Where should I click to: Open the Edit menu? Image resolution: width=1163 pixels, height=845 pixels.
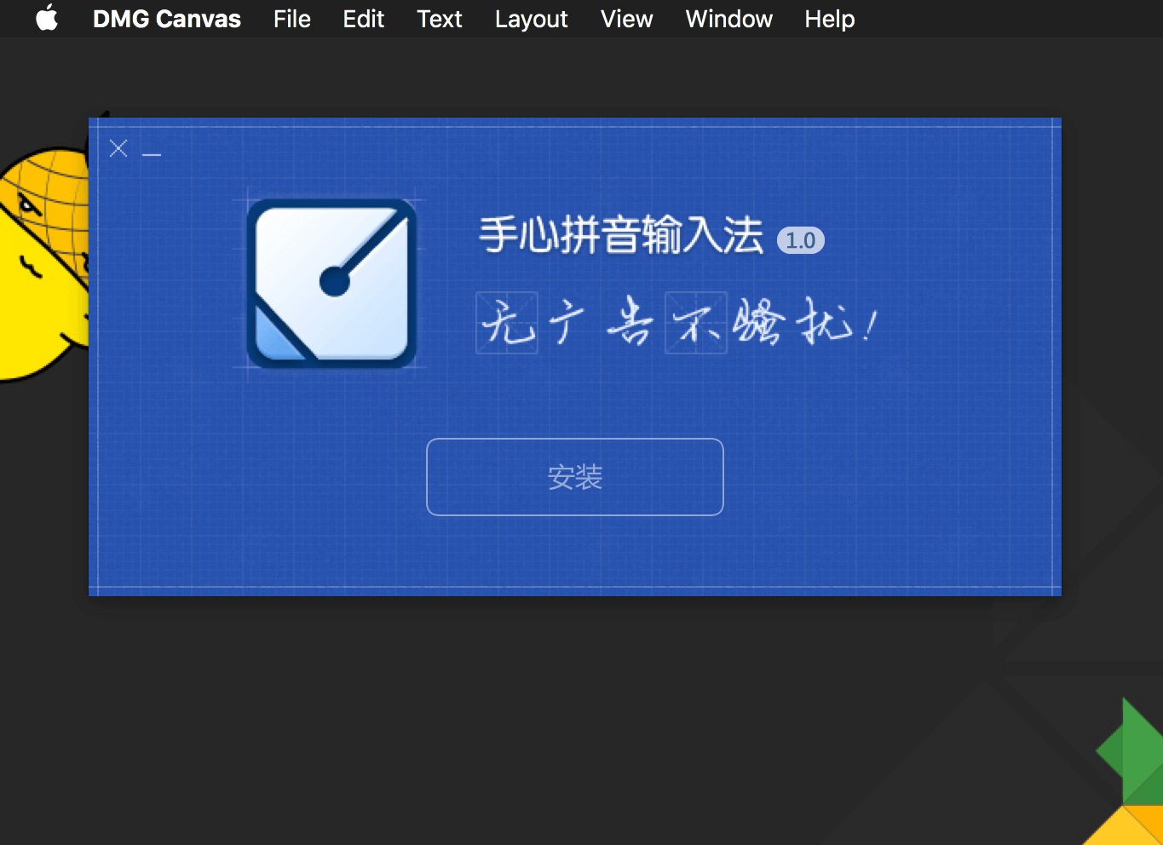[x=364, y=19]
